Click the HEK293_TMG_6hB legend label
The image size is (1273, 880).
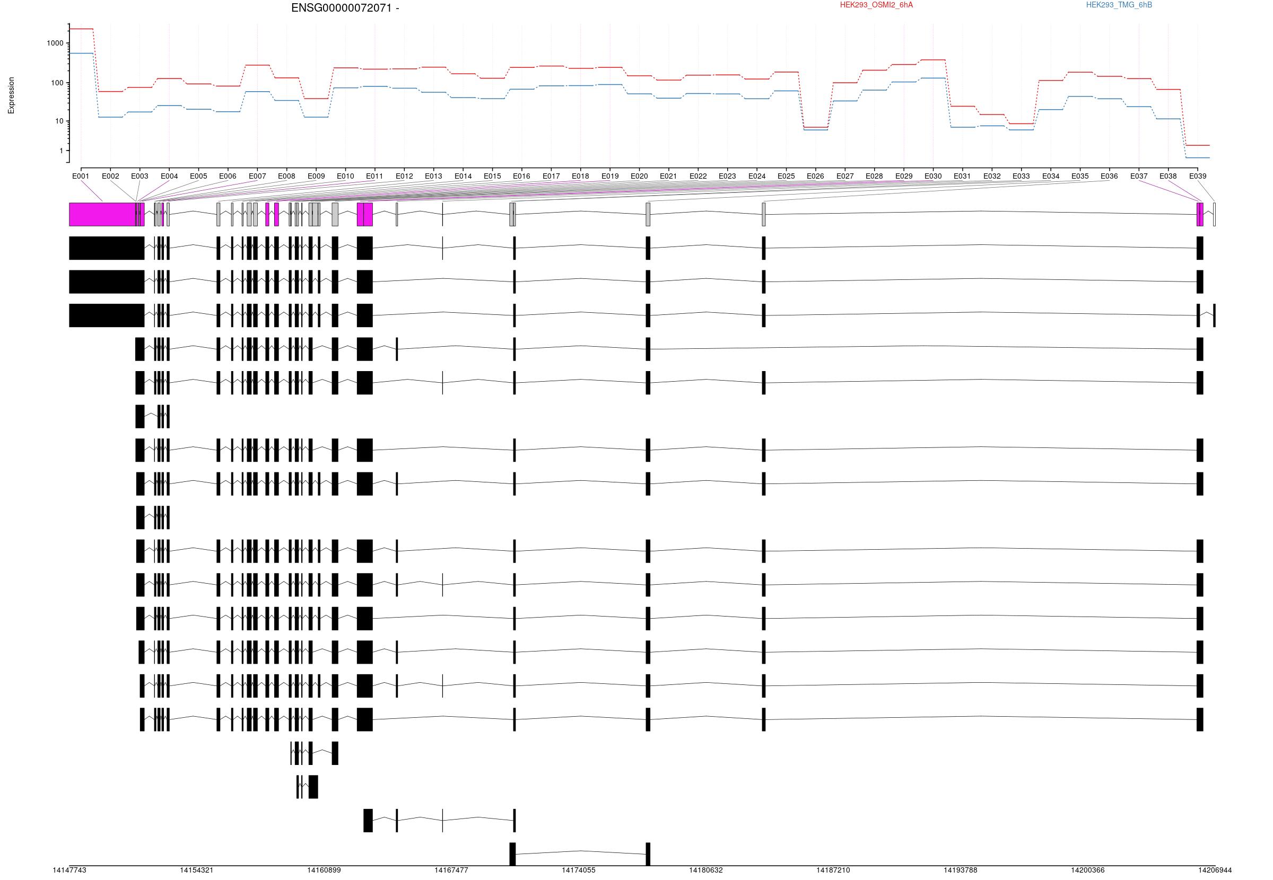click(1119, 5)
